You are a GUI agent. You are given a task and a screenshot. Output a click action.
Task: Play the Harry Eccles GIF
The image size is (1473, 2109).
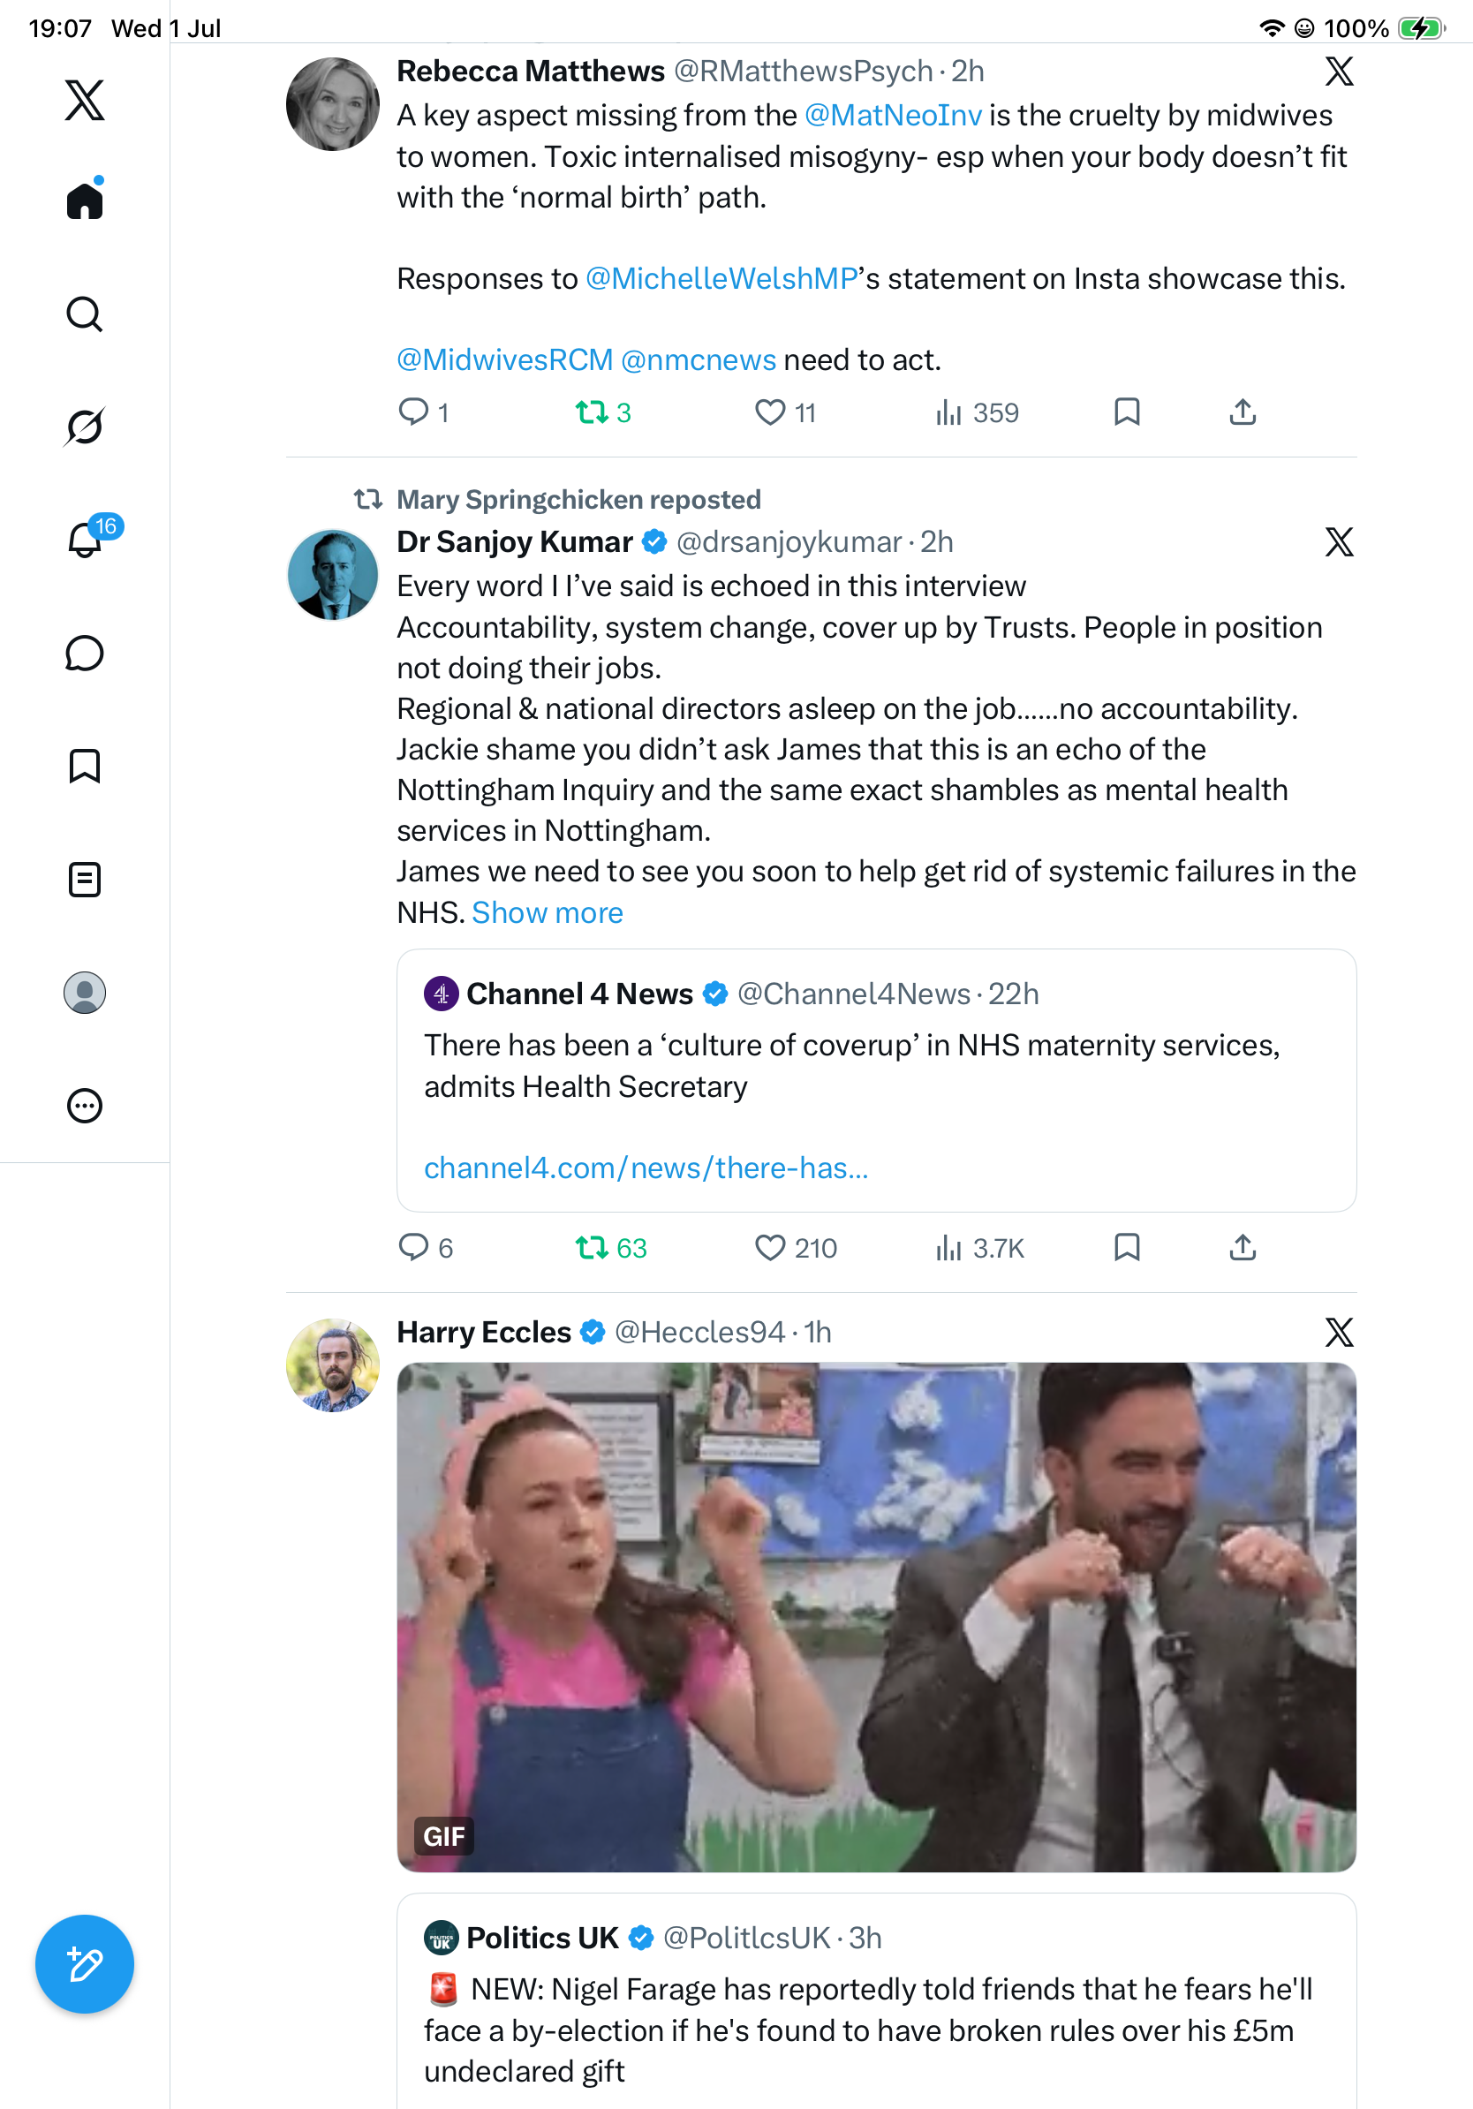point(876,1617)
